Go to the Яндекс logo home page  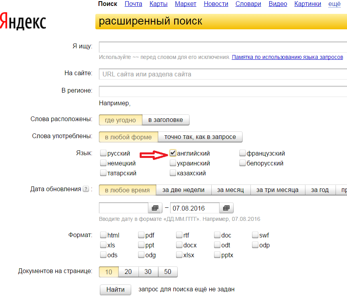23,21
